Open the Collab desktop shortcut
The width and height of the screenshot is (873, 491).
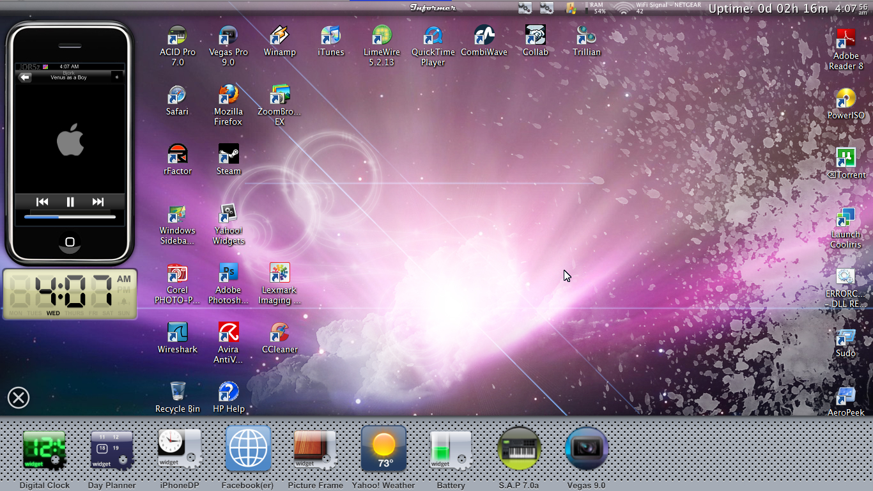pos(535,41)
